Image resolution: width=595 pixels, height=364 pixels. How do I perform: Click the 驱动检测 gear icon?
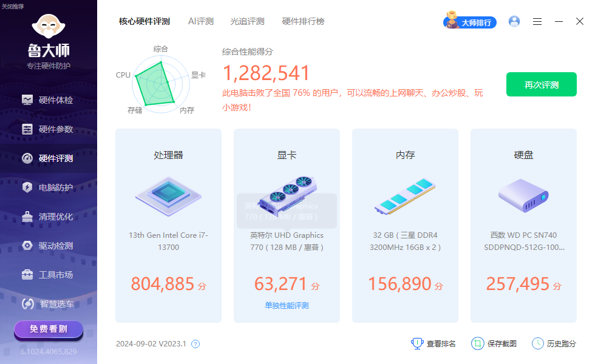click(x=27, y=246)
